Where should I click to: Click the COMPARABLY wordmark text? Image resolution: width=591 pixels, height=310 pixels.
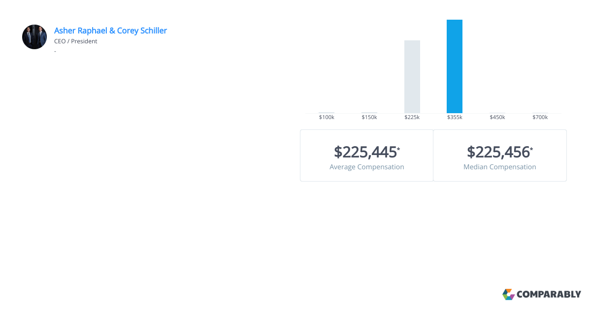coord(549,295)
